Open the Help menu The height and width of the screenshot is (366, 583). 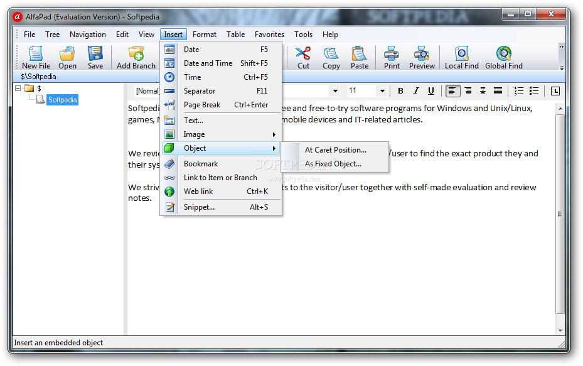pyautogui.click(x=330, y=35)
